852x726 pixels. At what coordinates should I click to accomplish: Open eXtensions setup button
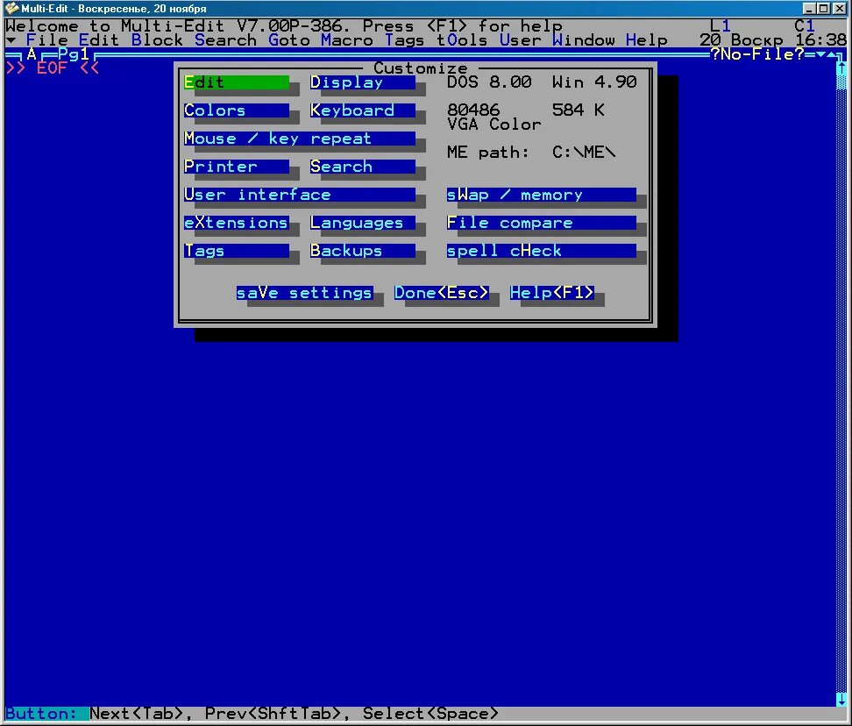[237, 223]
